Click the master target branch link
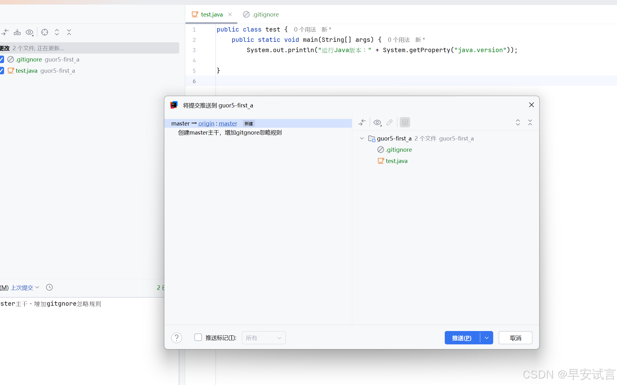Image resolution: width=617 pixels, height=385 pixels. click(228, 124)
